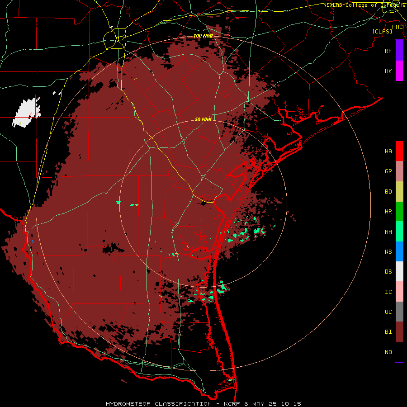Click the 'RF' legend label
The image size is (407, 407).
388,51
